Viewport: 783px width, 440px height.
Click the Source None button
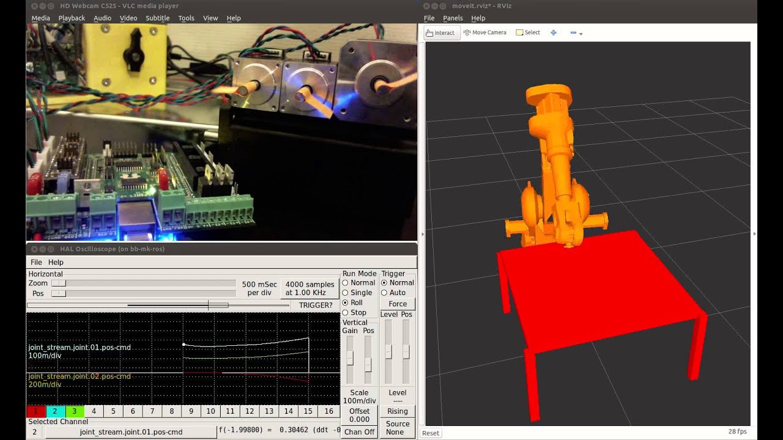pyautogui.click(x=398, y=428)
